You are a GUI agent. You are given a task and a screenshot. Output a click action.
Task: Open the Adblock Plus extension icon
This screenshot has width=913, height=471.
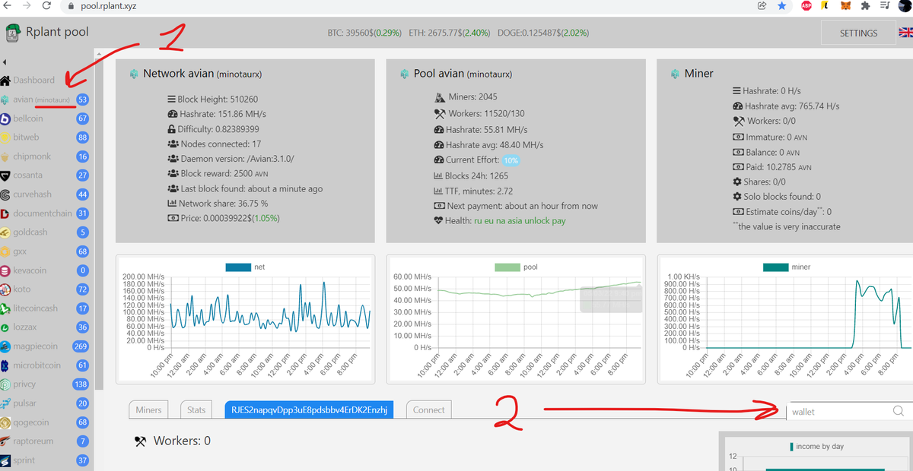tap(806, 6)
